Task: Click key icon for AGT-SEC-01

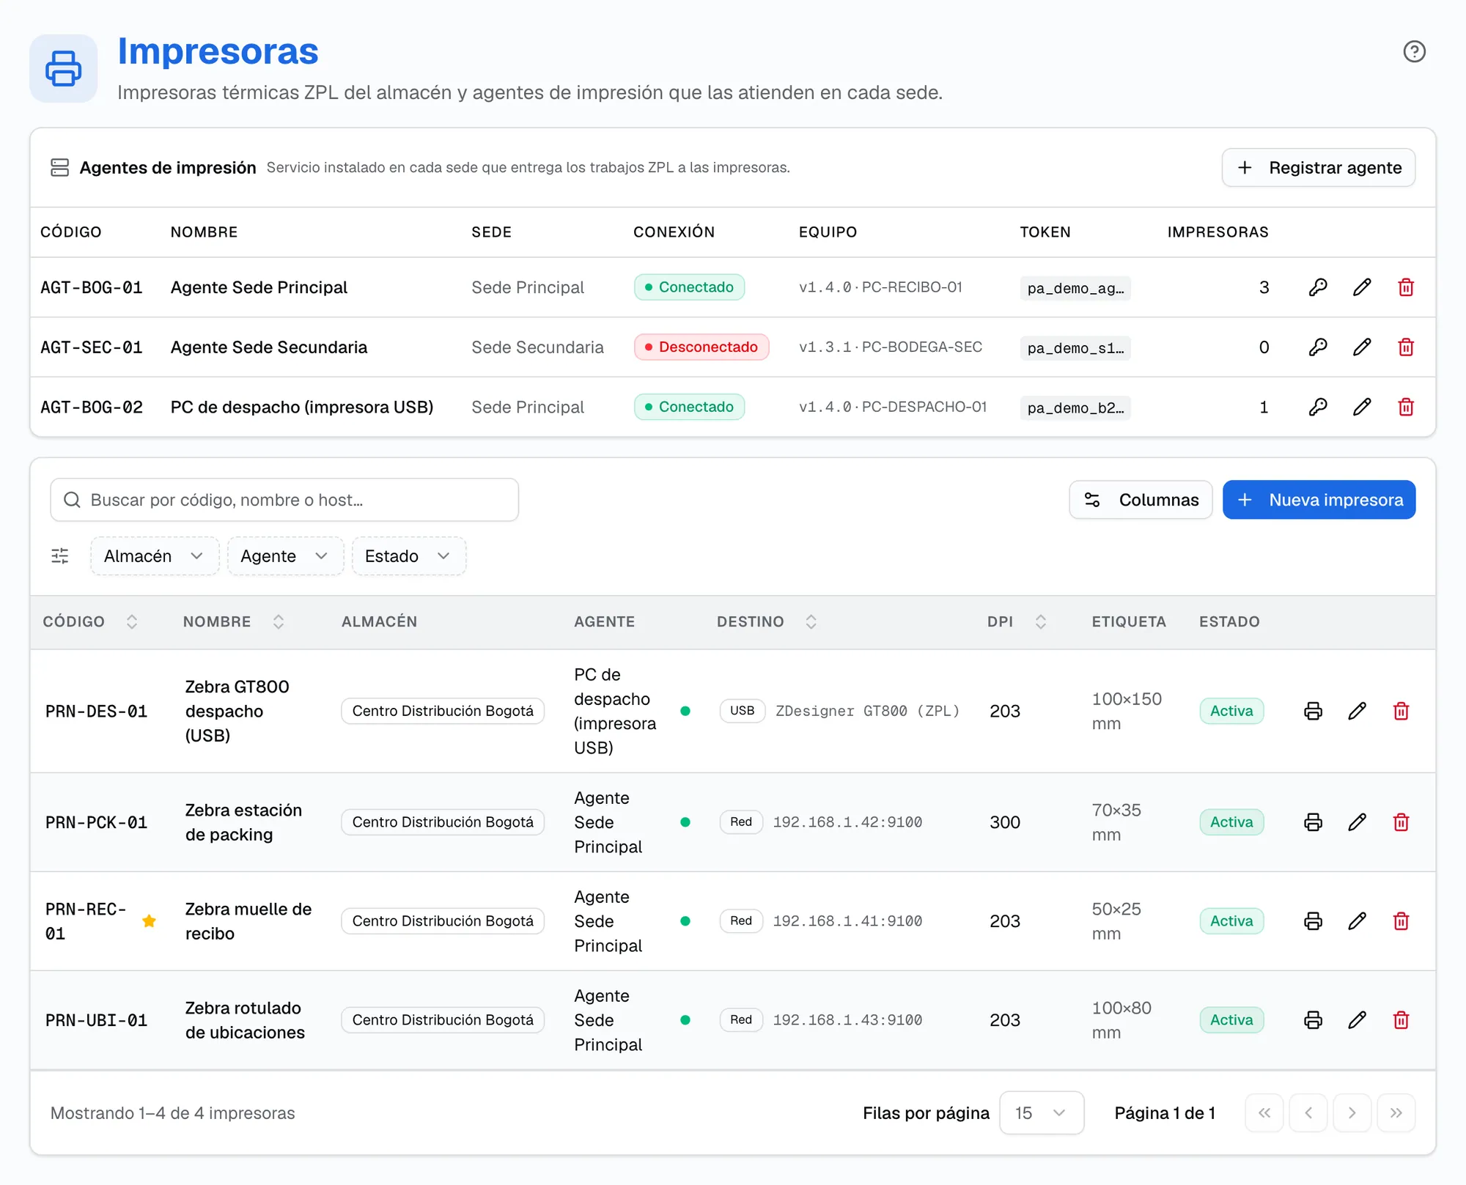Action: (x=1318, y=347)
